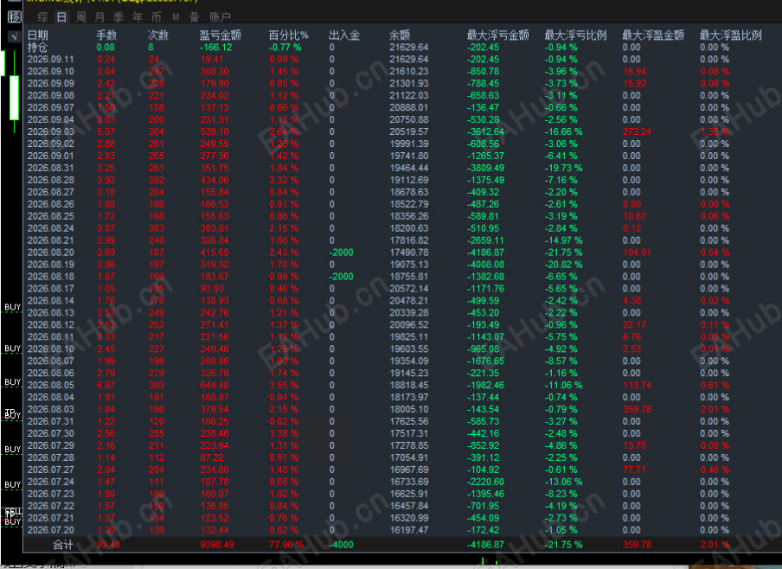Viewport: 782px width, 569px height.
Task: Click the -2000 withdrawal on 2026.08.20
Action: pos(341,253)
